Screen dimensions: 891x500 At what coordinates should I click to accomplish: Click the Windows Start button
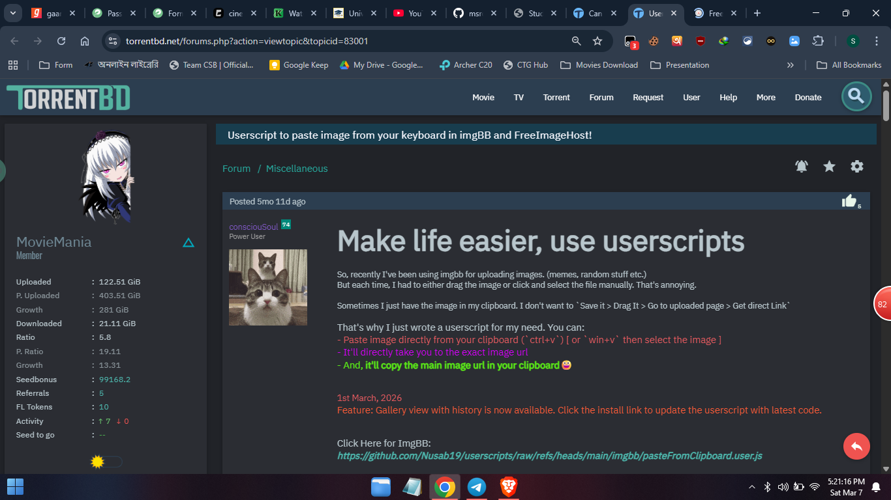pos(15,487)
